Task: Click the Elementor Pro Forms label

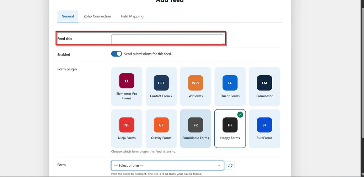Action: 127,96
